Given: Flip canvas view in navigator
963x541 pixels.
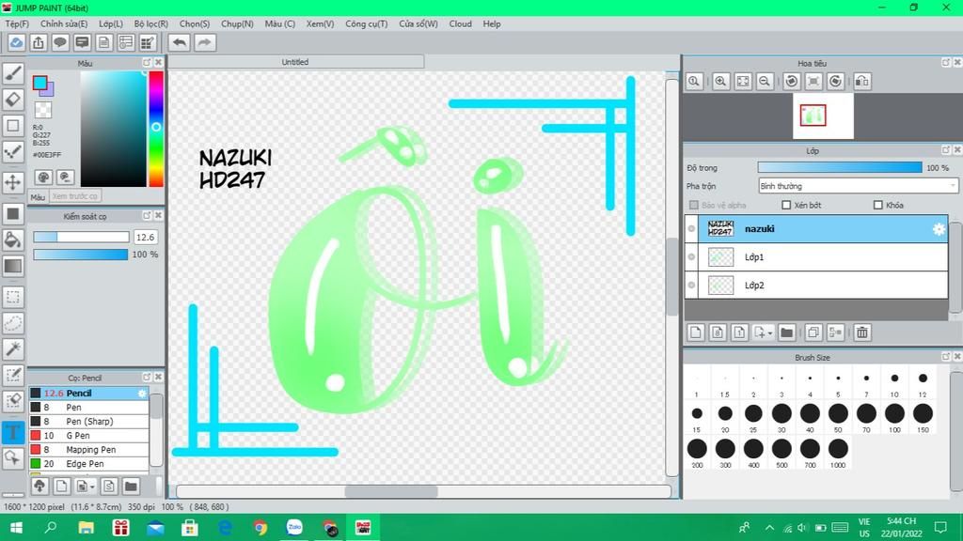Looking at the screenshot, I should point(862,81).
